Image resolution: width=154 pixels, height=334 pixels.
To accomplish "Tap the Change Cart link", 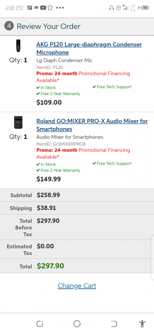I will point(77,285).
